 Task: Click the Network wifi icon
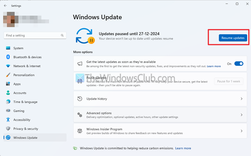[8, 66]
